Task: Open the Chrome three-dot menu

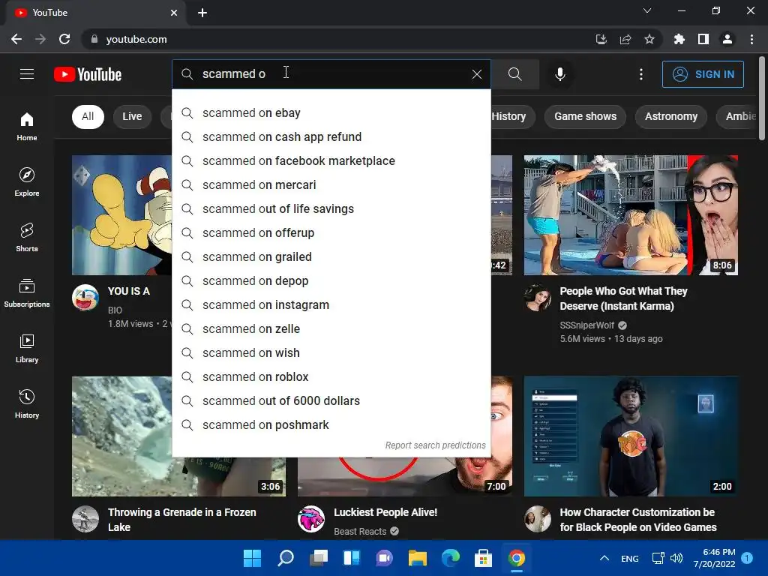Action: point(751,39)
